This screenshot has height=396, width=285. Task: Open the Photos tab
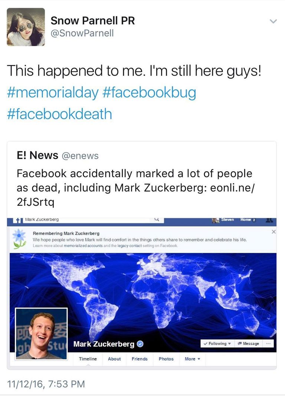[166, 359]
